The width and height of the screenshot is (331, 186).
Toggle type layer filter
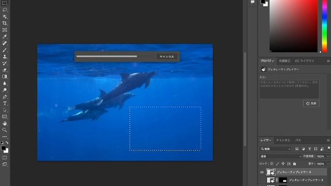pyautogui.click(x=309, y=149)
